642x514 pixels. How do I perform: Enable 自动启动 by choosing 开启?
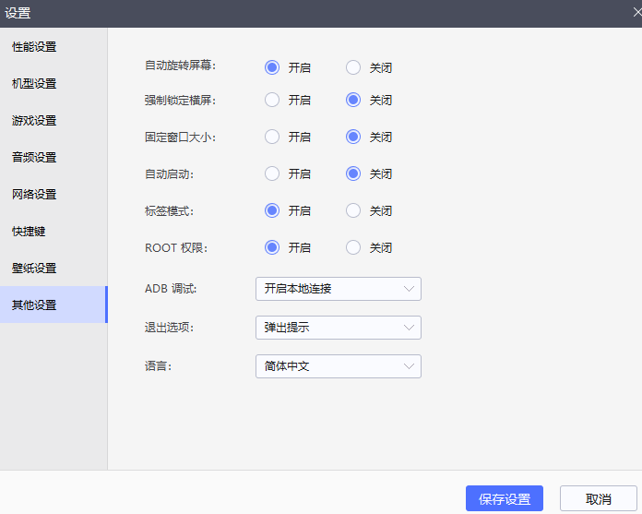click(x=272, y=173)
